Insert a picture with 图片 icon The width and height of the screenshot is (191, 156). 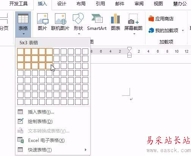point(42,19)
